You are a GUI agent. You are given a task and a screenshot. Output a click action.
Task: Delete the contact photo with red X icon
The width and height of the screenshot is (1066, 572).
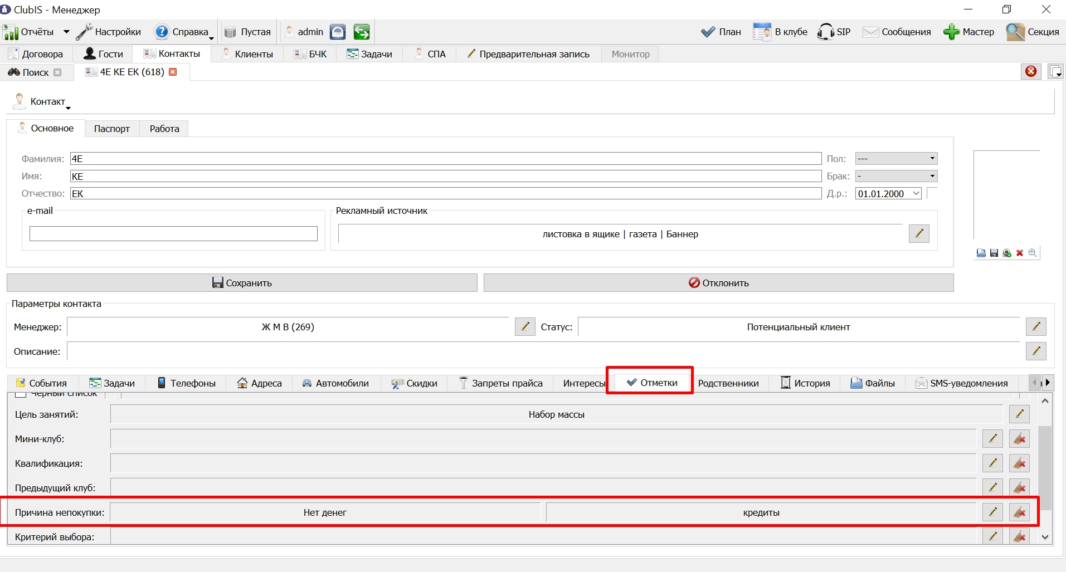pyautogui.click(x=1020, y=253)
